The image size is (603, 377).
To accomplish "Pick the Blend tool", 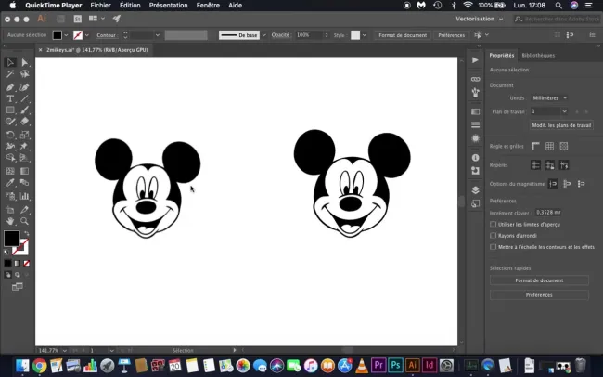I will click(25, 183).
